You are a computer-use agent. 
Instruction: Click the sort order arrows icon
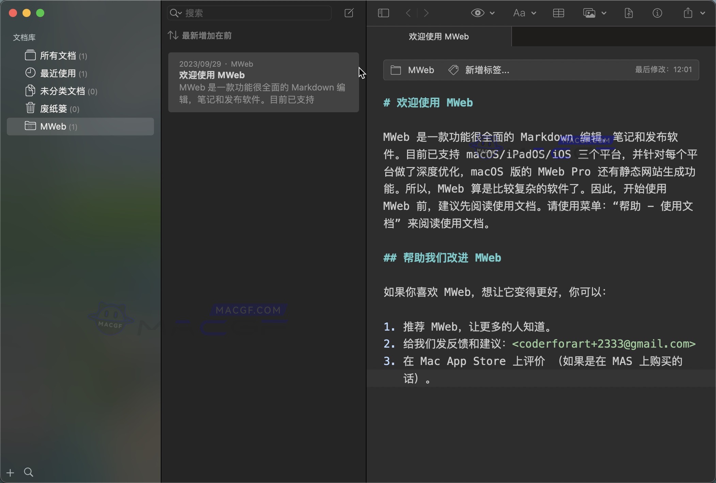coord(173,35)
